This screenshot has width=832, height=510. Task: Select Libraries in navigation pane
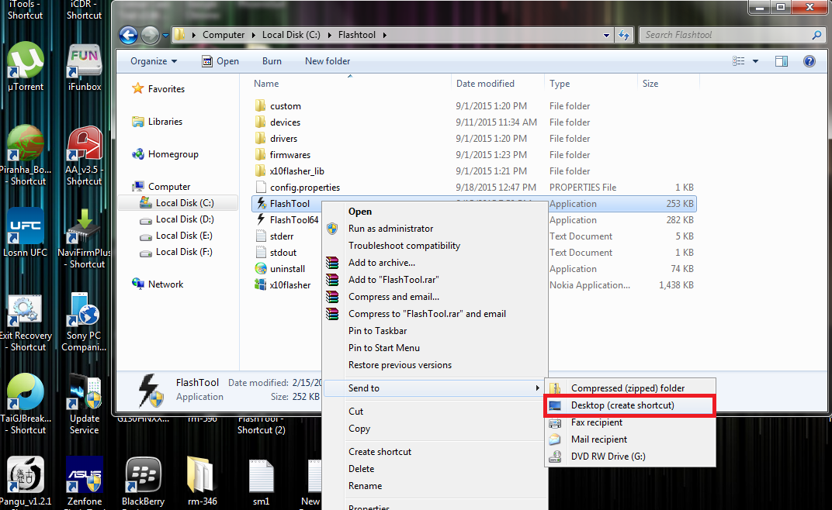pyautogui.click(x=157, y=122)
